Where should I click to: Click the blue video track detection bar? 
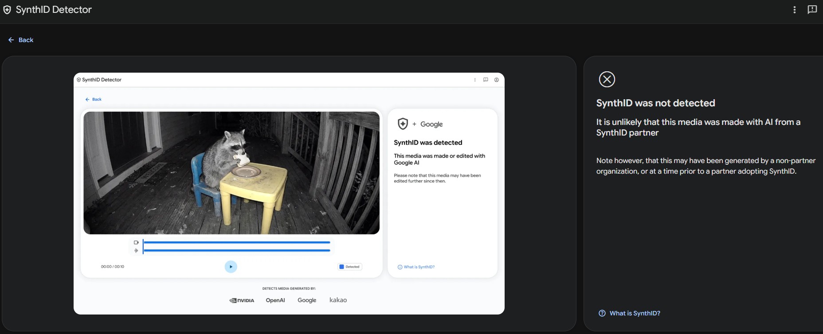tap(237, 242)
